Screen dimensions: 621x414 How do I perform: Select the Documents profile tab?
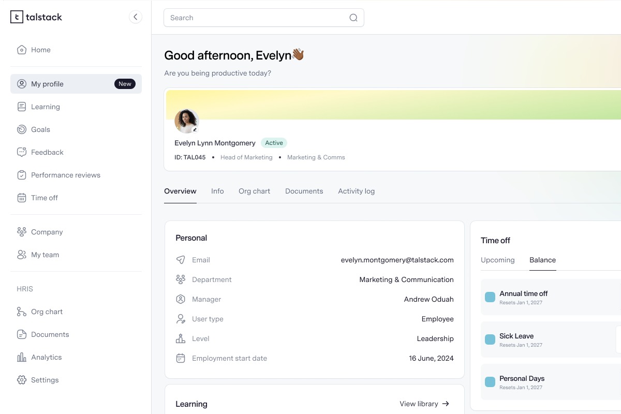(304, 191)
